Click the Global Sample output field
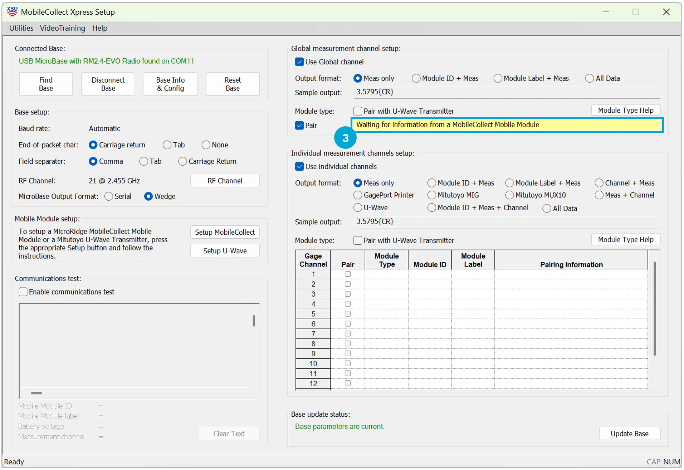 (x=507, y=92)
